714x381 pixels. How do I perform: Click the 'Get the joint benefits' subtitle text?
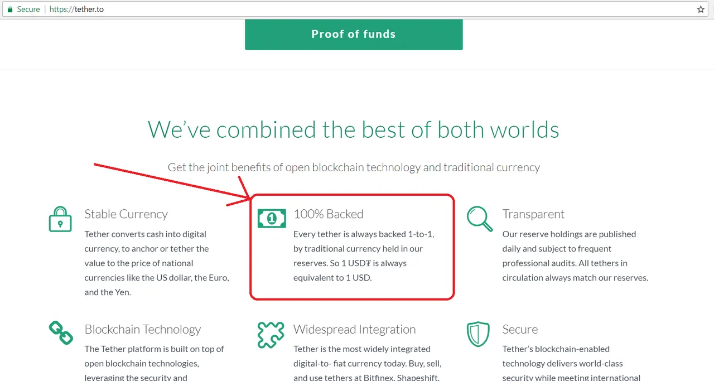coord(354,167)
